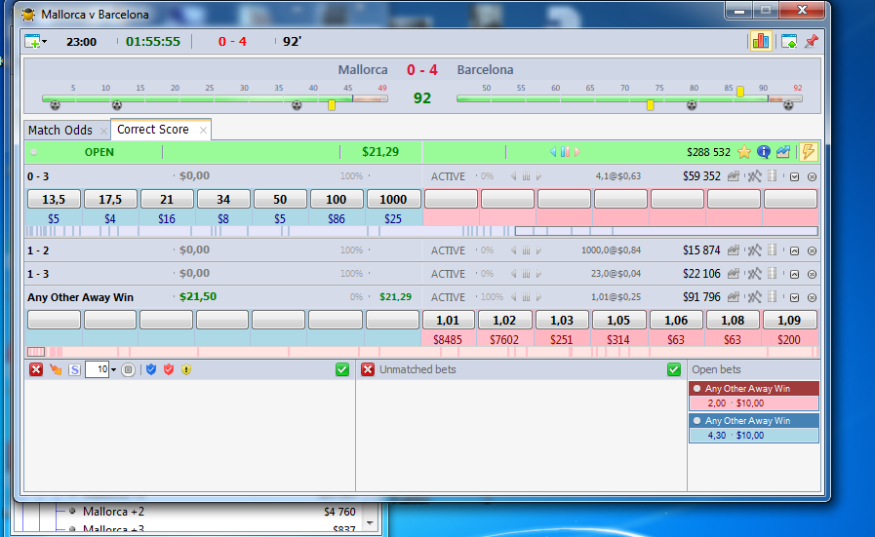Click ladder grid icon on 0 - 3 row
Image resolution: width=875 pixels, height=537 pixels.
[x=773, y=176]
